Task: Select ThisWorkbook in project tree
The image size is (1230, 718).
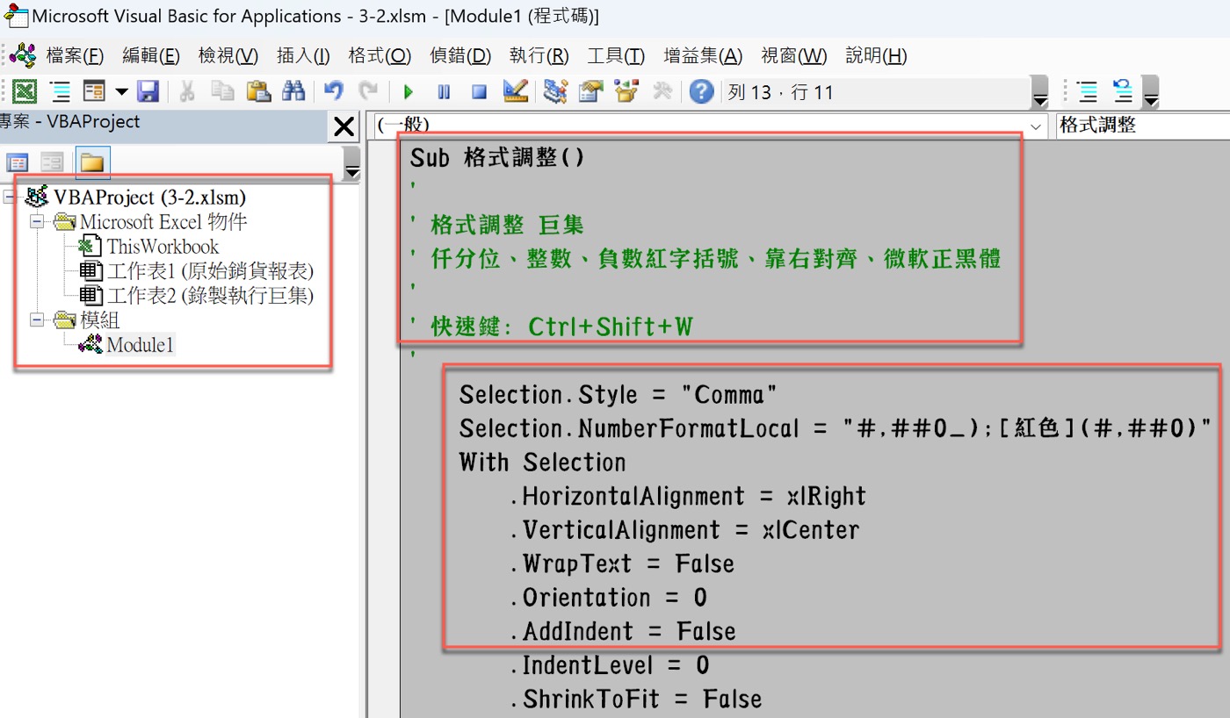Action: click(163, 247)
